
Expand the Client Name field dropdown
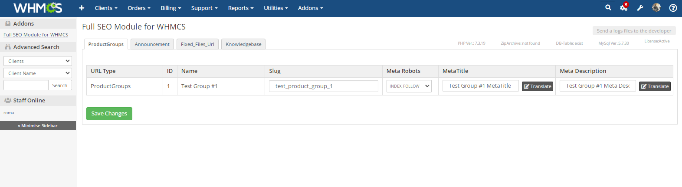38,73
